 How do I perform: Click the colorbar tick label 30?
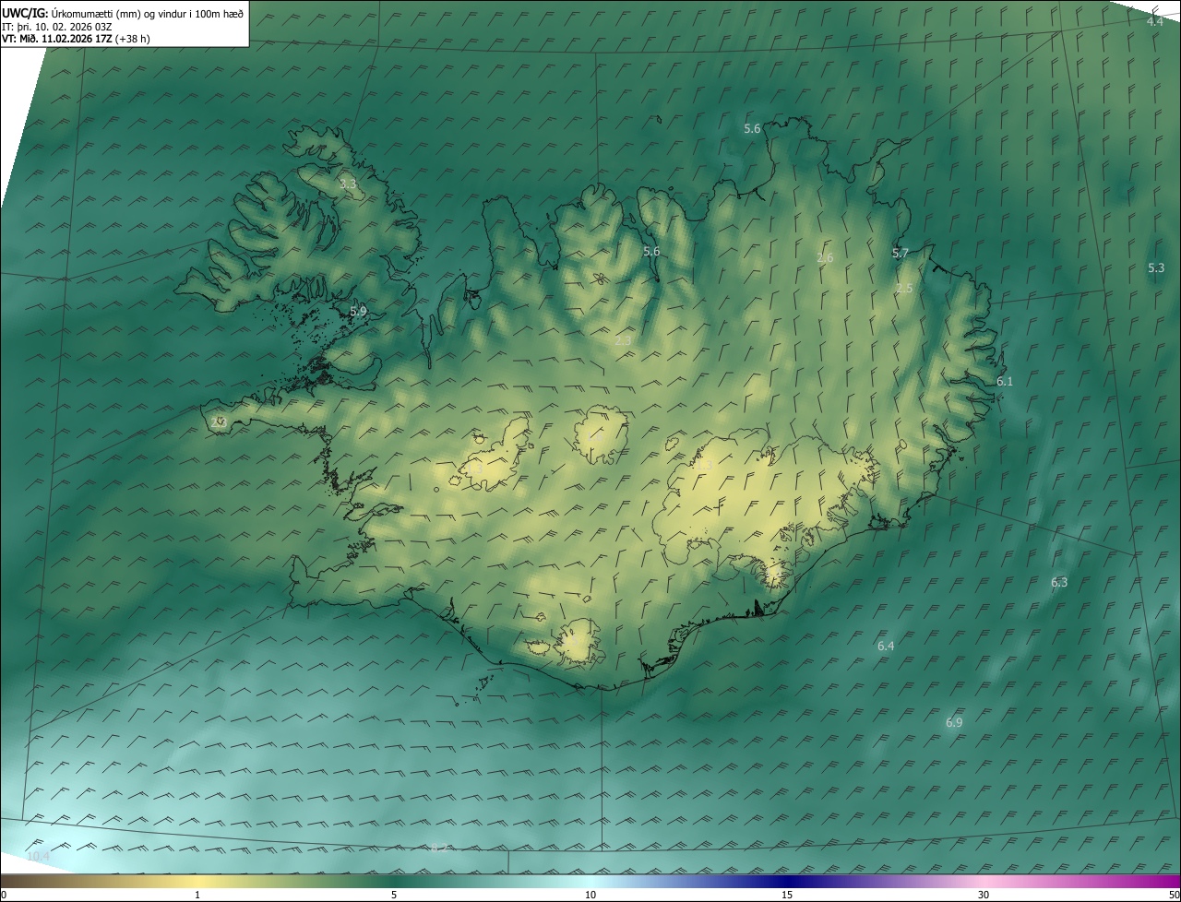[984, 895]
